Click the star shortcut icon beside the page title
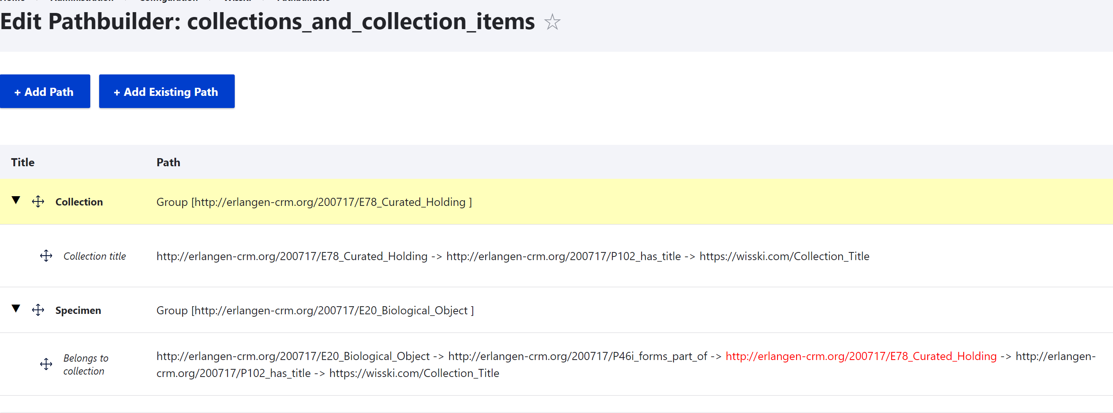This screenshot has height=413, width=1113. (552, 21)
